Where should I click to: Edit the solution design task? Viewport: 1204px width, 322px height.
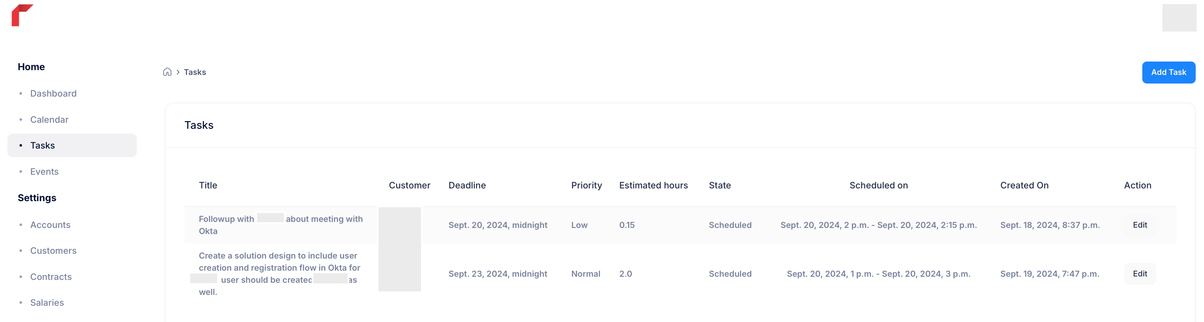(x=1139, y=274)
